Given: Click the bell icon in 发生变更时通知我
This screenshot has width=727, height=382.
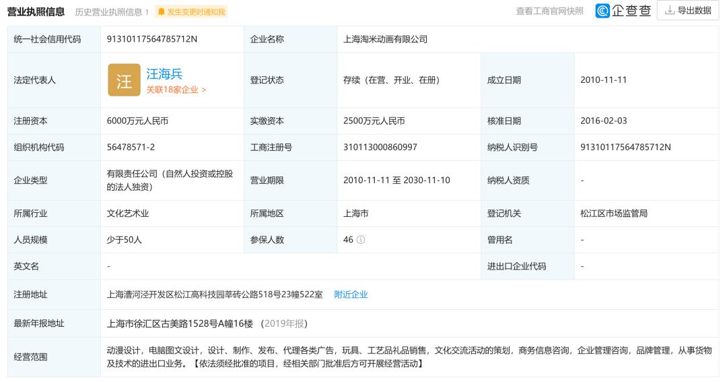Looking at the screenshot, I should [x=162, y=11].
